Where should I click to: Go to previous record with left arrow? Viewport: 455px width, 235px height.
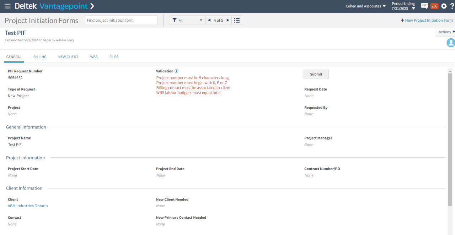tap(209, 20)
